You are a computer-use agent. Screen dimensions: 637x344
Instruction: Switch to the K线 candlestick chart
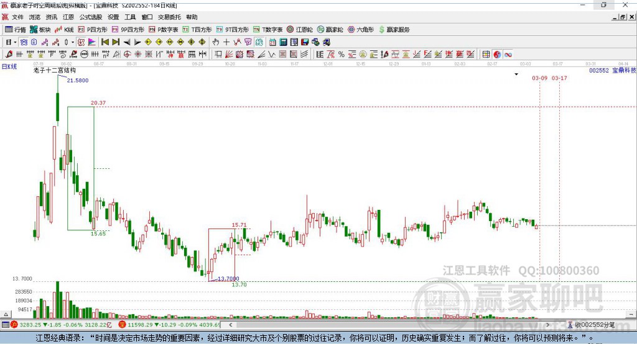coord(64,30)
